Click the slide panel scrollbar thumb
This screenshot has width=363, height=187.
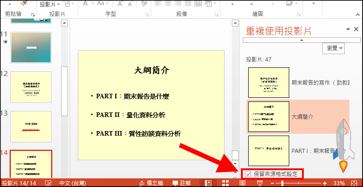point(64,91)
